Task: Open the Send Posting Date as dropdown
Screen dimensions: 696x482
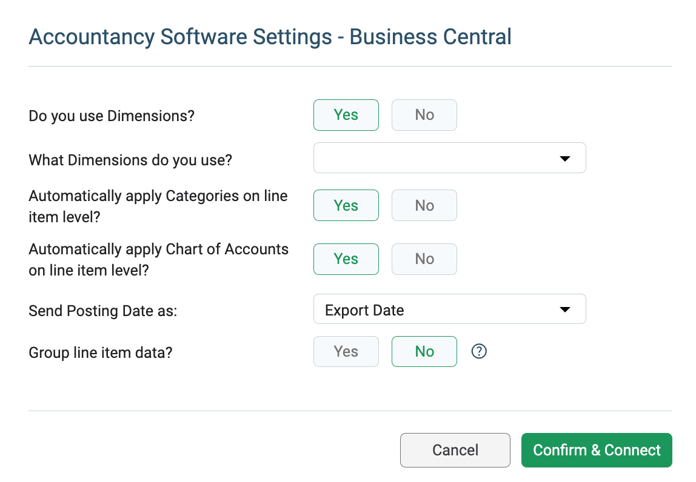Action: [x=449, y=309]
